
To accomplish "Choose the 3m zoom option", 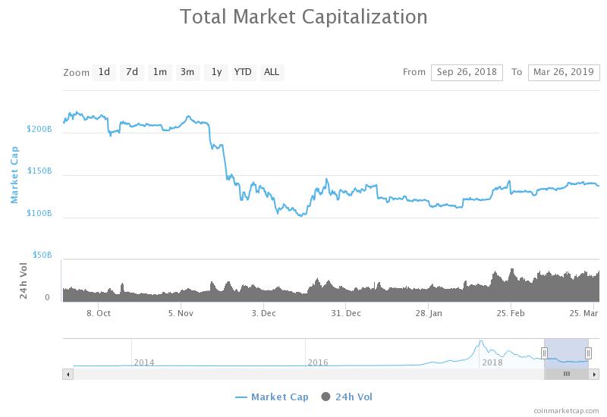I will click(x=187, y=72).
